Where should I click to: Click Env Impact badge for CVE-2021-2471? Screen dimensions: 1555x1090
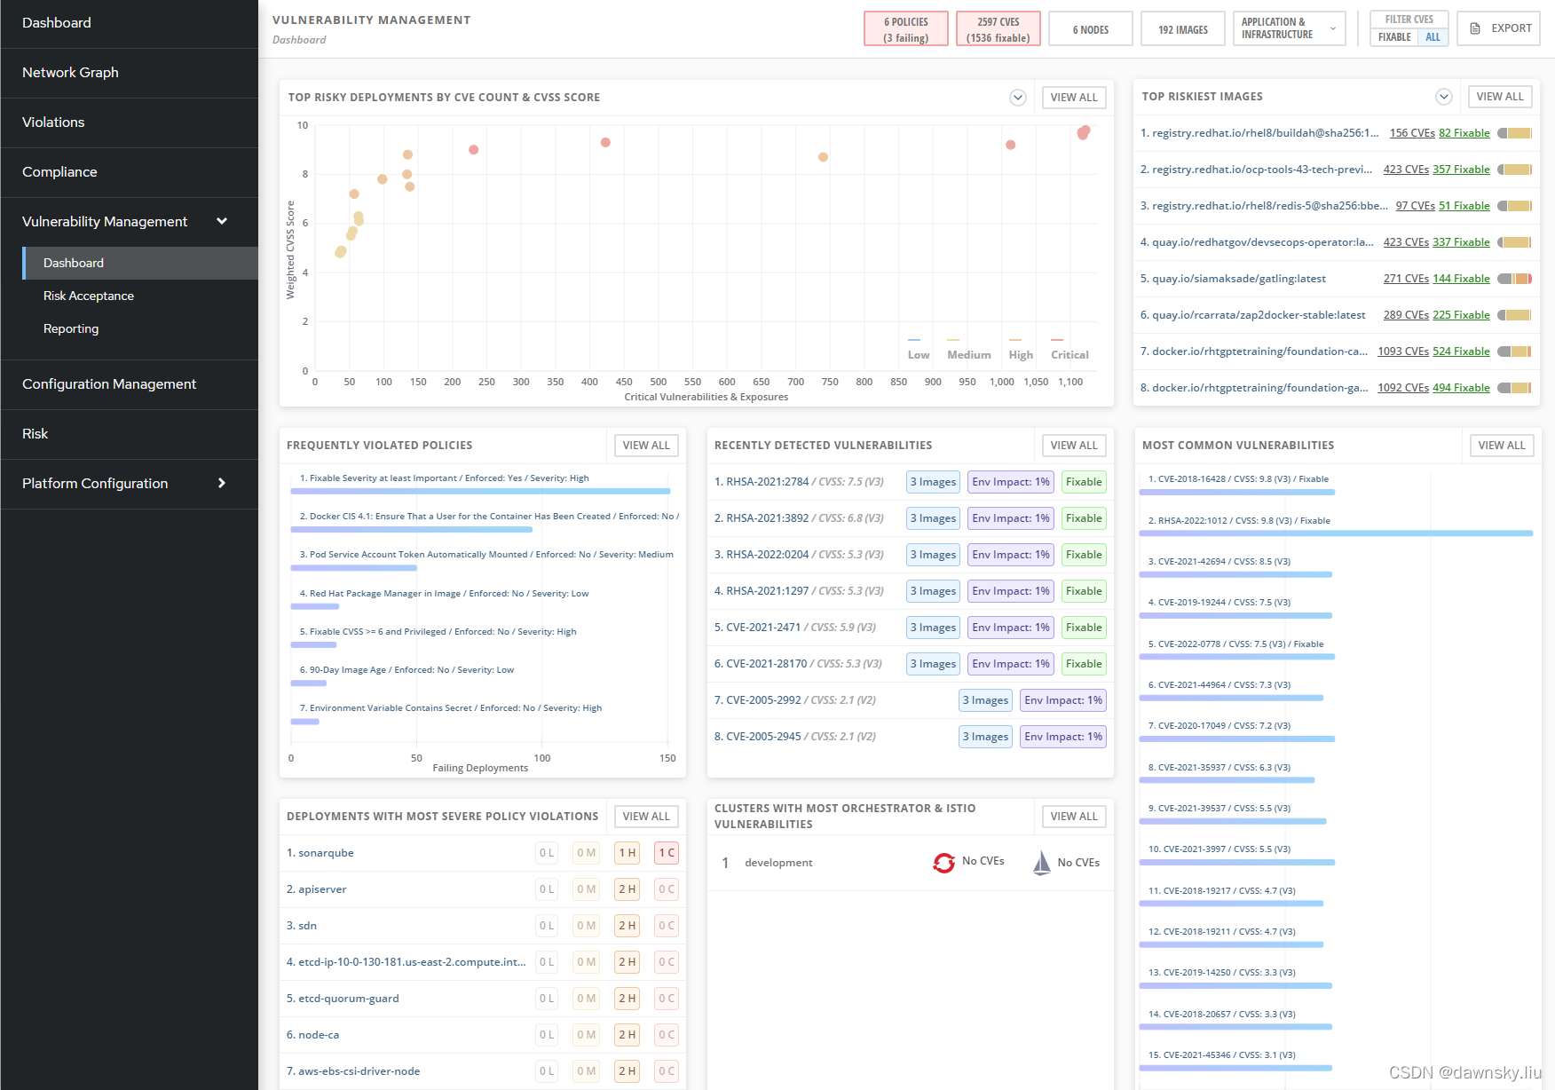pyautogui.click(x=1011, y=628)
